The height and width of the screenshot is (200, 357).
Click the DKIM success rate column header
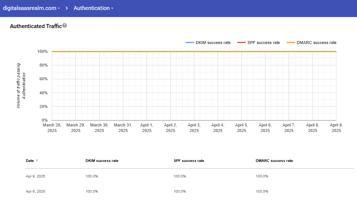102,161
